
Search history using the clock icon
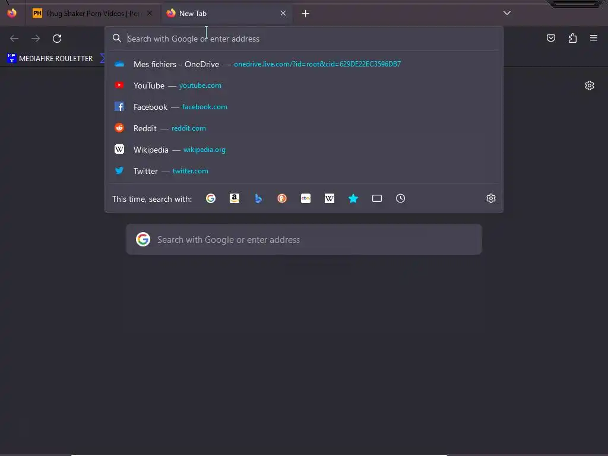click(x=401, y=198)
